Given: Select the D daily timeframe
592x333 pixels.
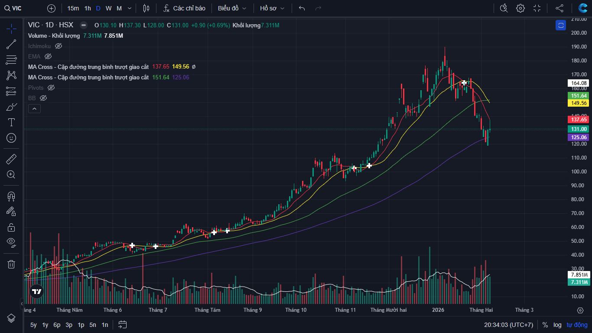Looking at the screenshot, I should [x=98, y=8].
